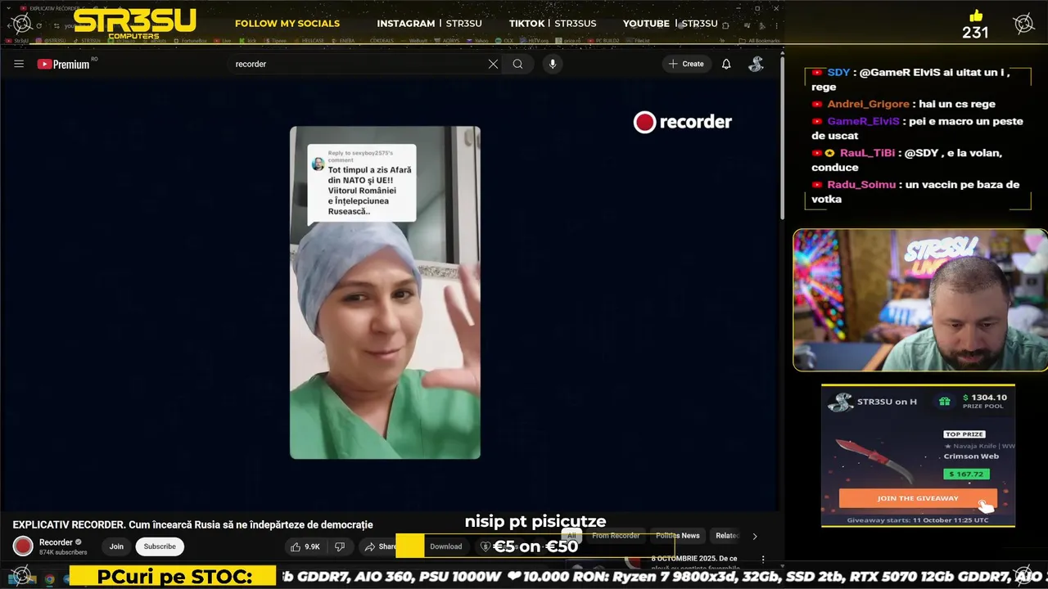1048x589 pixels.
Task: Open the kick bookmark
Action: pos(249,40)
